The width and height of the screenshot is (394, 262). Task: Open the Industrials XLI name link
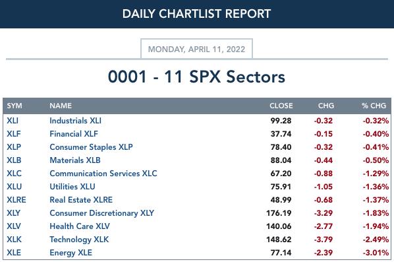75,121
